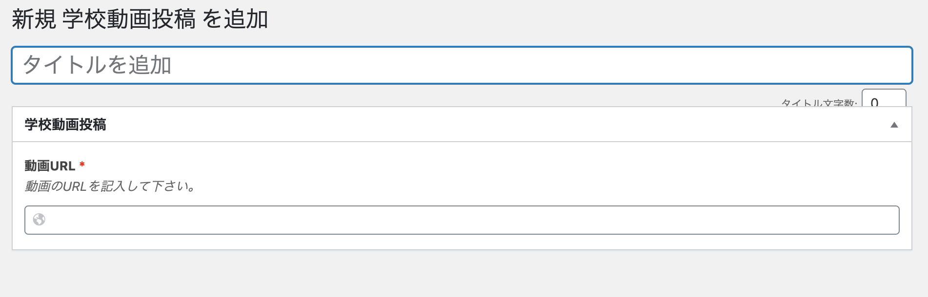
Task: Click the タイトル文字数 label text
Action: point(819,103)
